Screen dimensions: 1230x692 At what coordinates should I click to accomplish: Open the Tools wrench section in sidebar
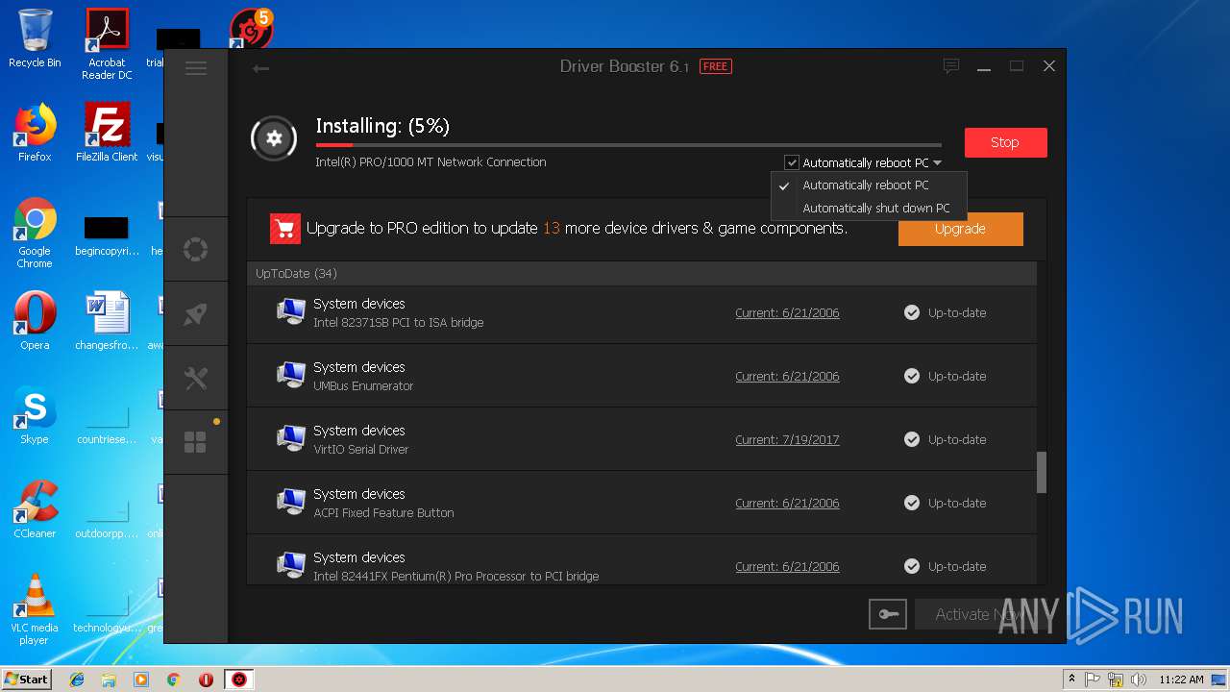pyautogui.click(x=195, y=378)
